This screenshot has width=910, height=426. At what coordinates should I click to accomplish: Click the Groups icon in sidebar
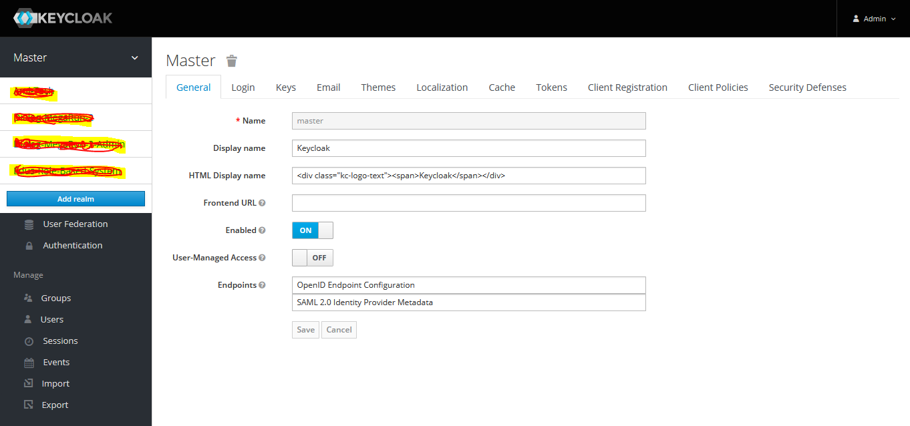(28, 298)
